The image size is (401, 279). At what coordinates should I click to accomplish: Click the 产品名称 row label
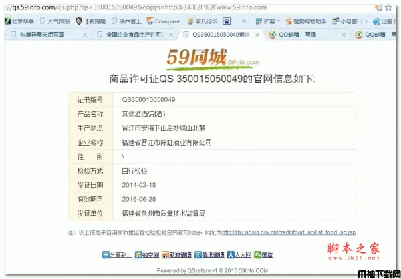click(90, 114)
